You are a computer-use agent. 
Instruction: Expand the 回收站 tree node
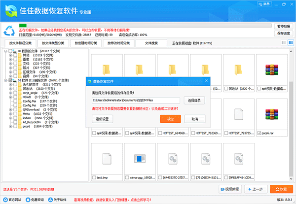point(10,89)
